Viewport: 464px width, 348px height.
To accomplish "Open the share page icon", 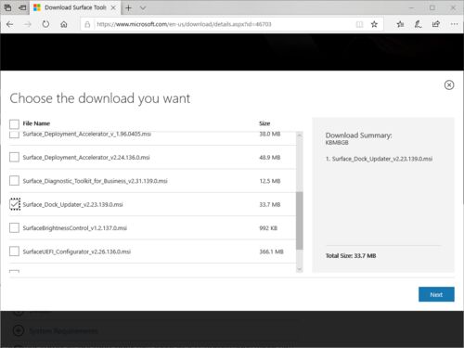I will pyautogui.click(x=436, y=24).
